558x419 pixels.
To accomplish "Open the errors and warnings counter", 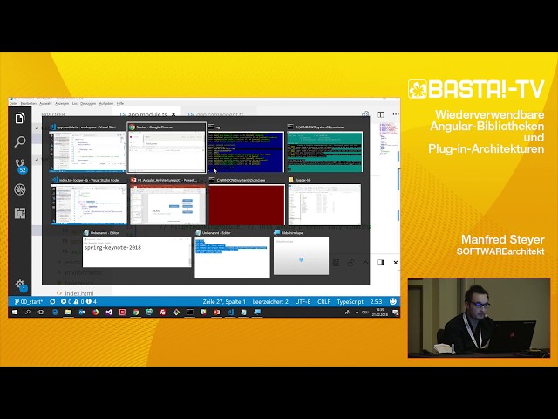I will coord(78,301).
